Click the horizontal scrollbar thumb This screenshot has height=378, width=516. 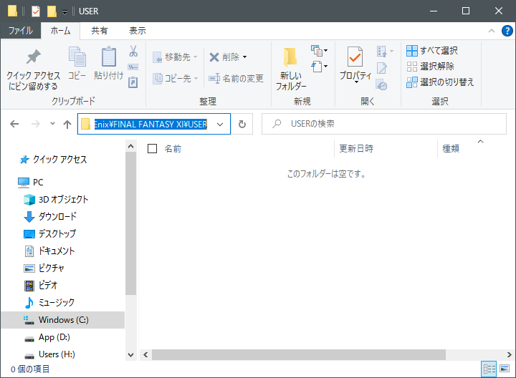coord(298,355)
